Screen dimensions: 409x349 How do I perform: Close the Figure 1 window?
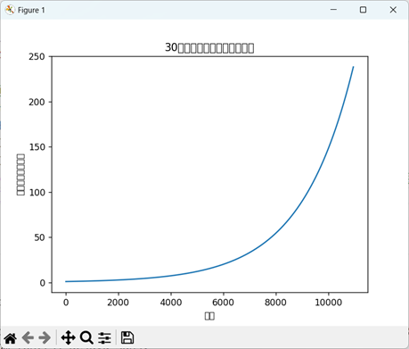(x=393, y=10)
